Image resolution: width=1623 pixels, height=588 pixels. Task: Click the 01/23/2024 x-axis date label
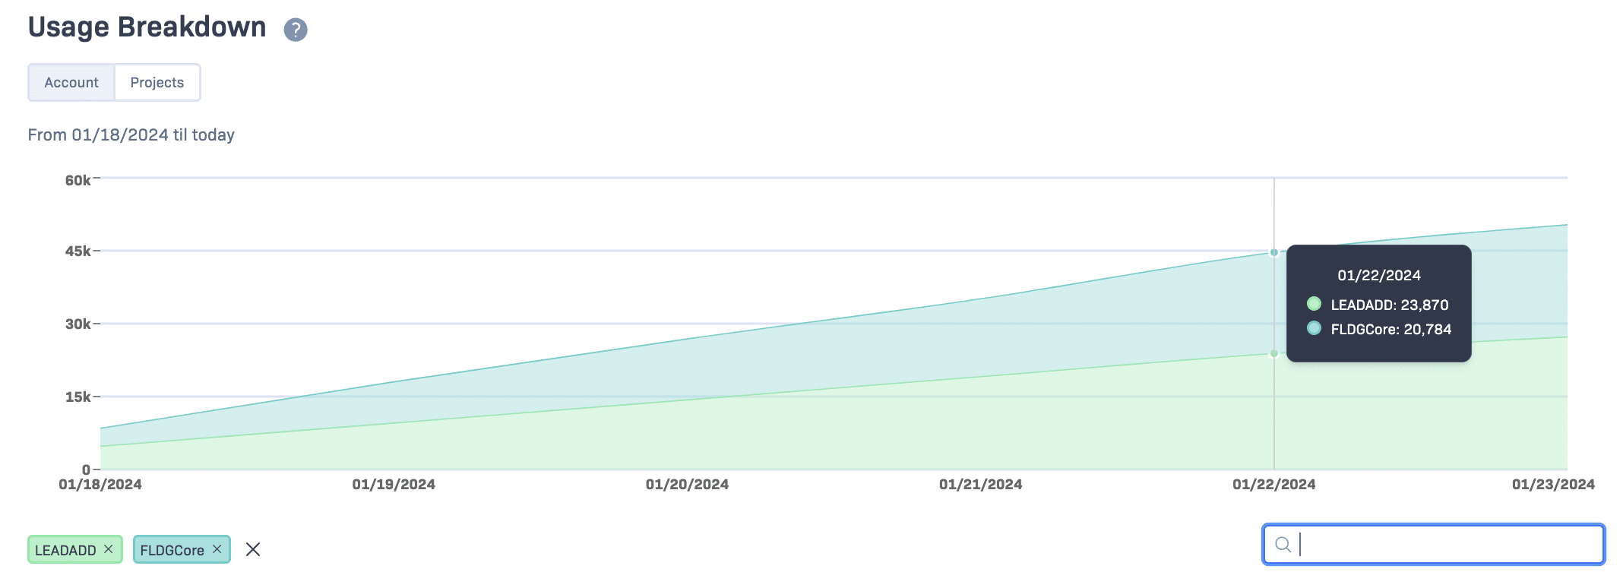pos(1553,485)
